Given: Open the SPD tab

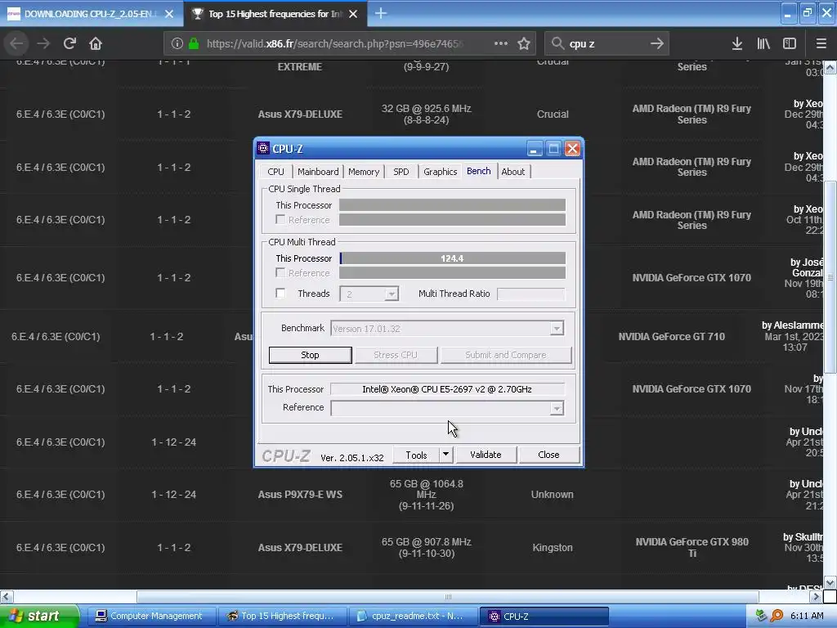Looking at the screenshot, I should (401, 172).
